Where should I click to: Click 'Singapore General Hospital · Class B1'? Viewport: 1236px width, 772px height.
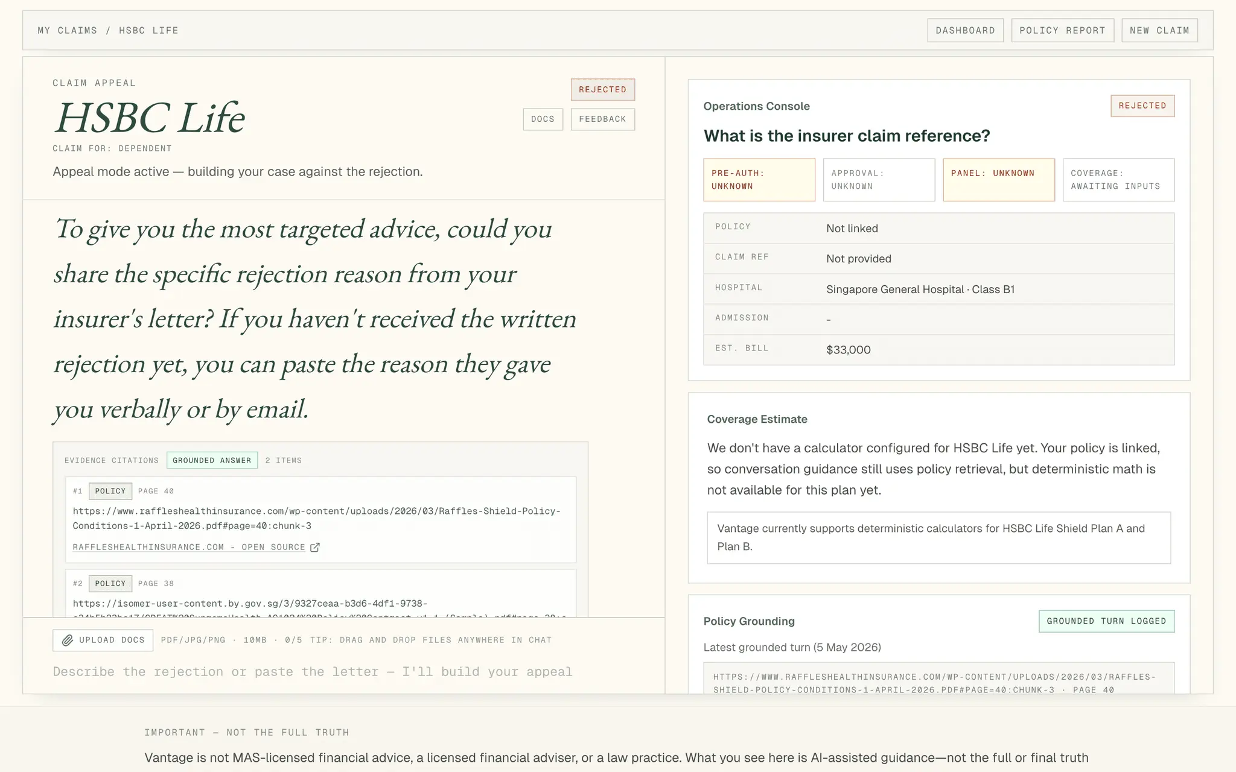point(920,289)
